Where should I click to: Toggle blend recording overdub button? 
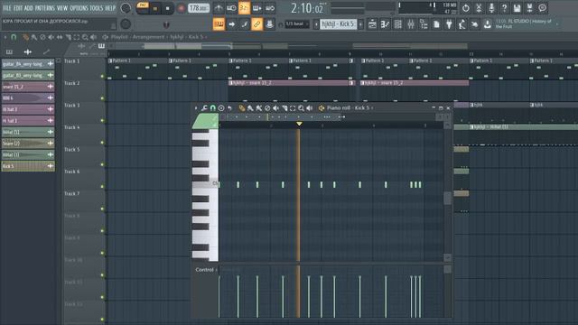[x=256, y=8]
